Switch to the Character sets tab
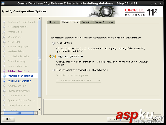The image size is (166, 125). click(70, 22)
